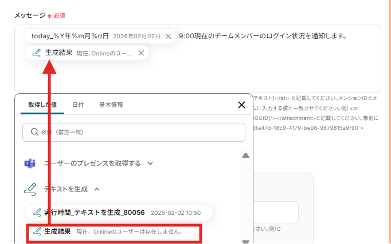Click the 生成結果 chip inside message box
Image resolution: width=391 pixels, height=244 pixels.
(87, 53)
